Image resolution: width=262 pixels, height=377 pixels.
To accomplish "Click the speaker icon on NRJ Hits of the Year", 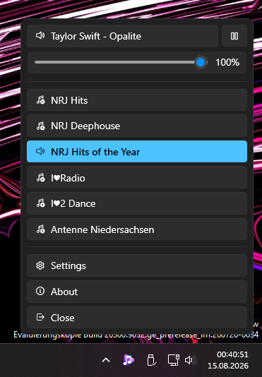I will tap(40, 152).
